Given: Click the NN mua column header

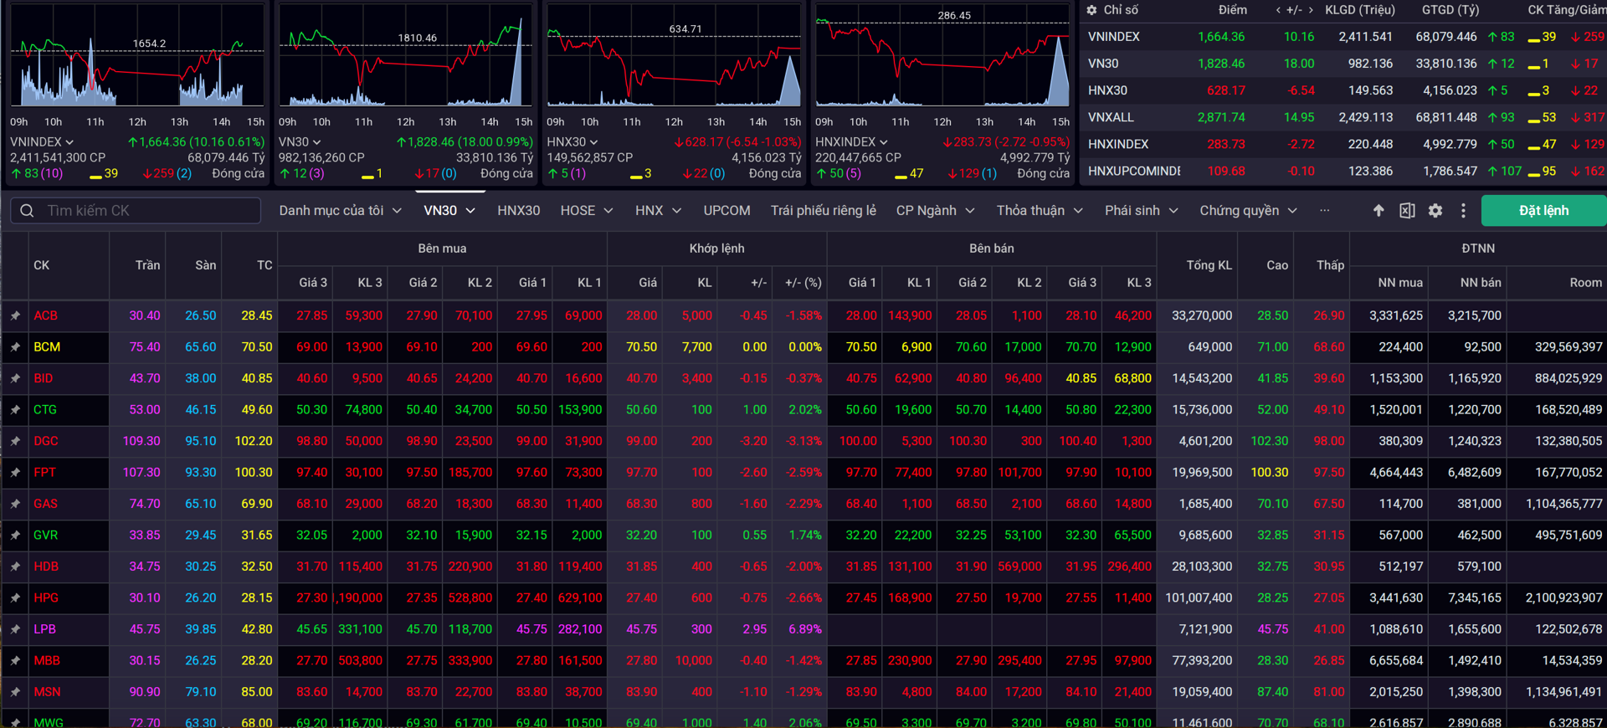Looking at the screenshot, I should coord(1399,283).
